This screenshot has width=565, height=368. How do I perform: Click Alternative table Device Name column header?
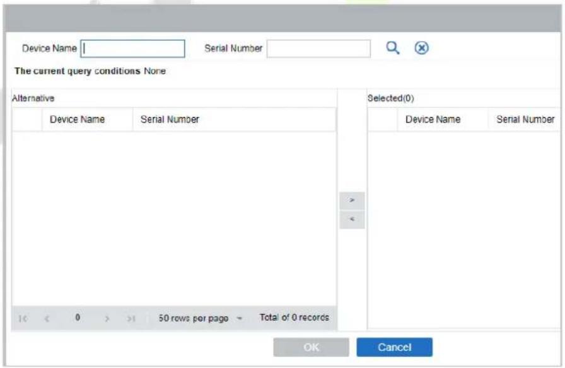[87, 120]
